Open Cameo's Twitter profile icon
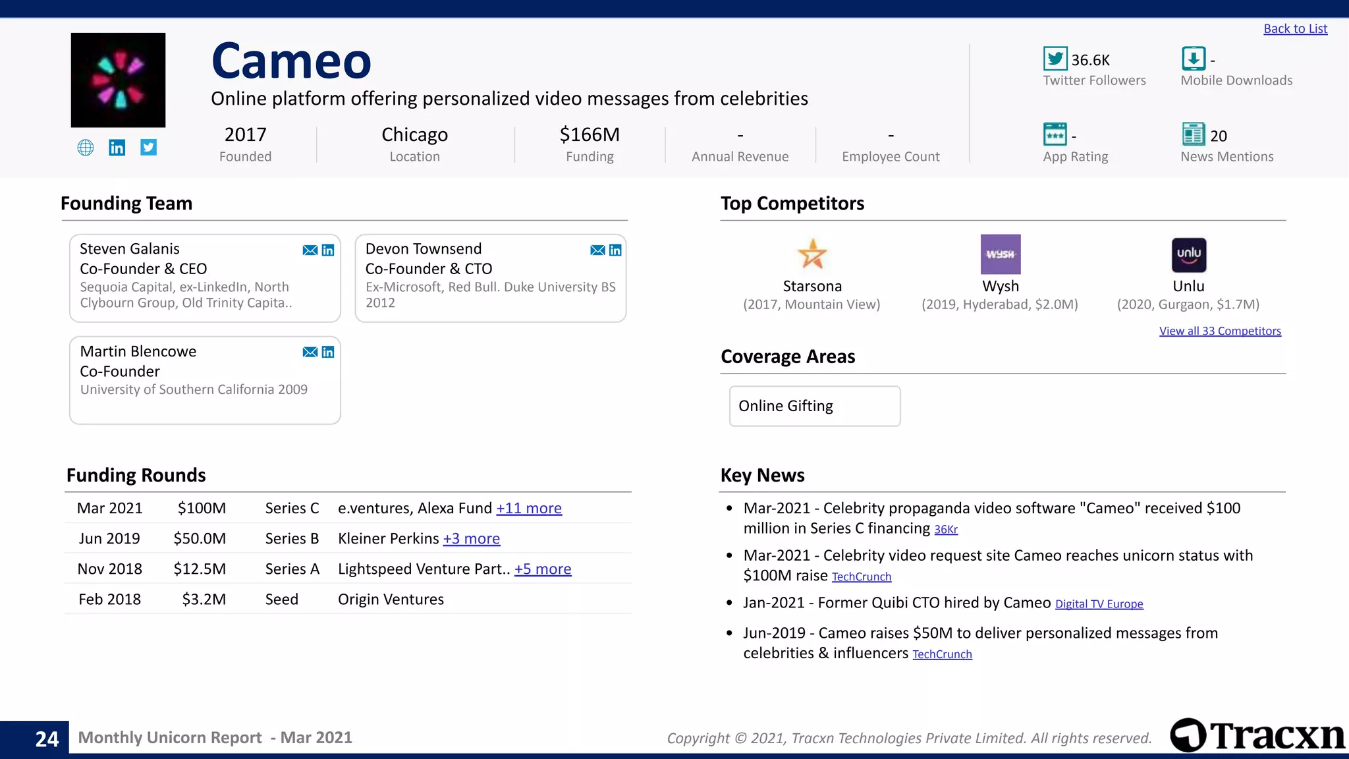This screenshot has height=759, width=1349. click(149, 148)
